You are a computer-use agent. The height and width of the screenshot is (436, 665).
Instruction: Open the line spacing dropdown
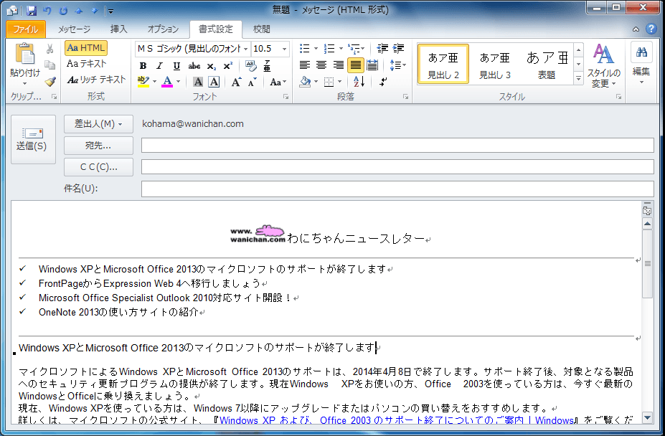[x=398, y=65]
